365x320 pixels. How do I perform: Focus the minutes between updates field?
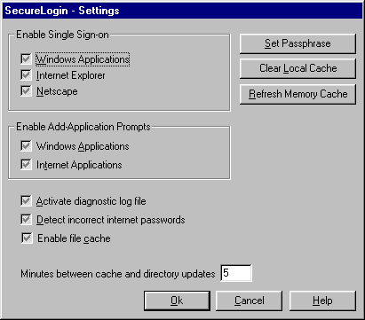coord(236,273)
